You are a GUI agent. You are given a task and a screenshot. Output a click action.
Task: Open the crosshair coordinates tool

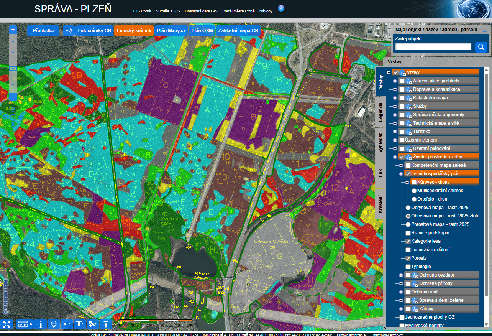coord(67,324)
